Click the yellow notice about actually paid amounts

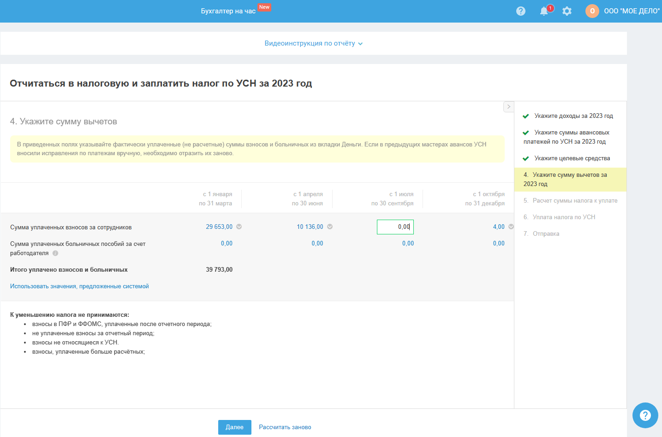[257, 149]
